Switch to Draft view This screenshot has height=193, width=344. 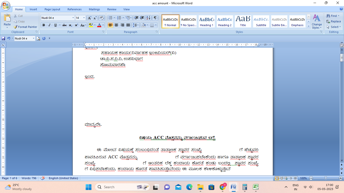pos(295,178)
